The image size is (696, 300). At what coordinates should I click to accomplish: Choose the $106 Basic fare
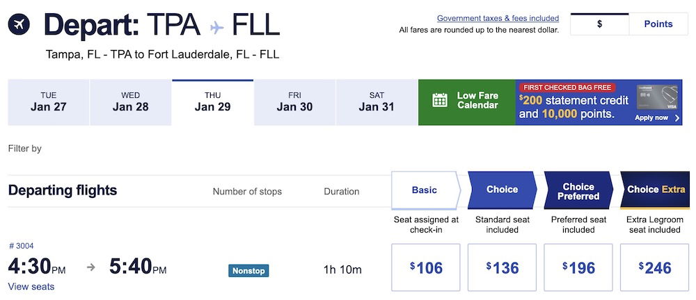(x=426, y=267)
